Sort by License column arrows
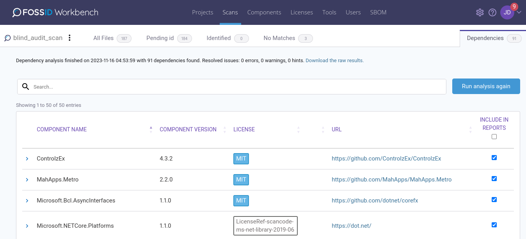The height and width of the screenshot is (239, 526). point(299,129)
